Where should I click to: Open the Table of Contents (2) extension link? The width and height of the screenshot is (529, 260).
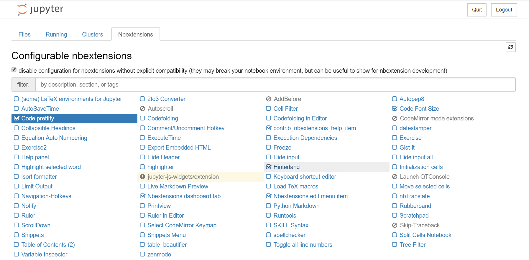(x=48, y=245)
